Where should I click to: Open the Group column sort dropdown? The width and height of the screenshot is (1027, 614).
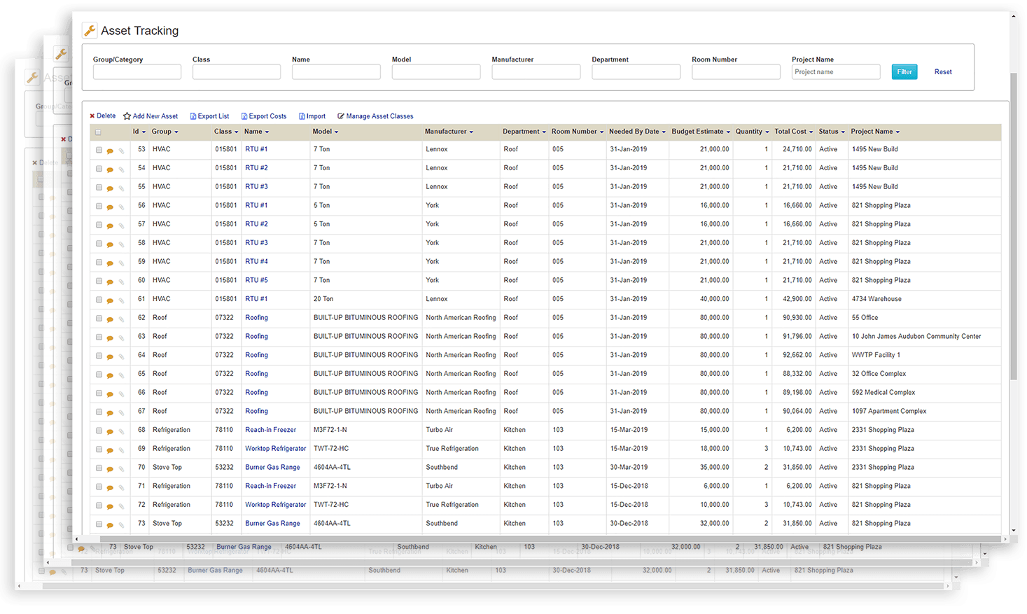pos(177,132)
